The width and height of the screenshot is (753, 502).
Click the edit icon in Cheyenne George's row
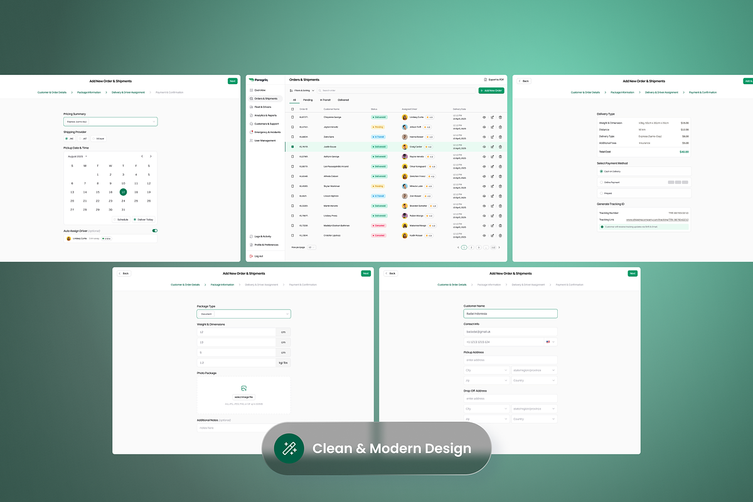[x=492, y=117]
